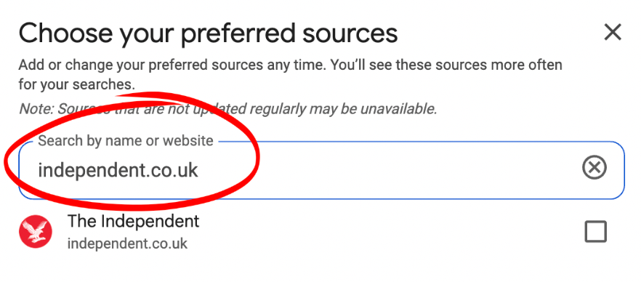Click the typed text independent.co.uk in search box

point(118,170)
